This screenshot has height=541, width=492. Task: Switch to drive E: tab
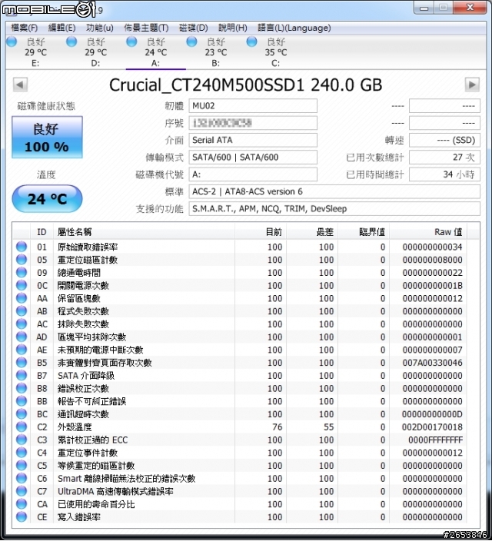pyautogui.click(x=35, y=52)
